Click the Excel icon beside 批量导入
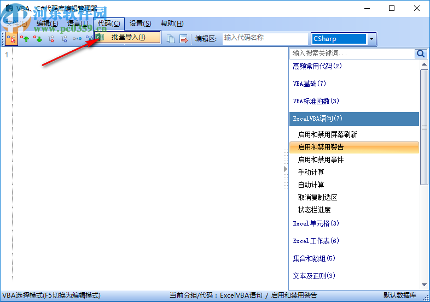This screenshot has width=430, height=302. tap(100, 37)
